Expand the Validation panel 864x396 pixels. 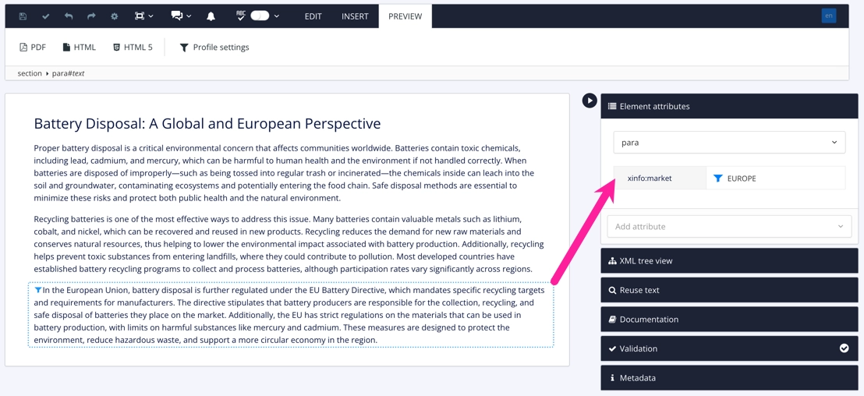point(730,348)
